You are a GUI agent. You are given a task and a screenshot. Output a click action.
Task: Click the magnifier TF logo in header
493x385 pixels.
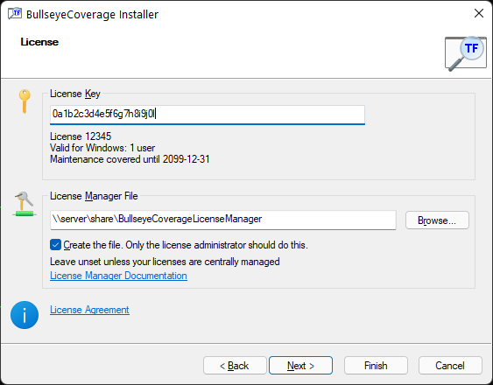pos(466,53)
